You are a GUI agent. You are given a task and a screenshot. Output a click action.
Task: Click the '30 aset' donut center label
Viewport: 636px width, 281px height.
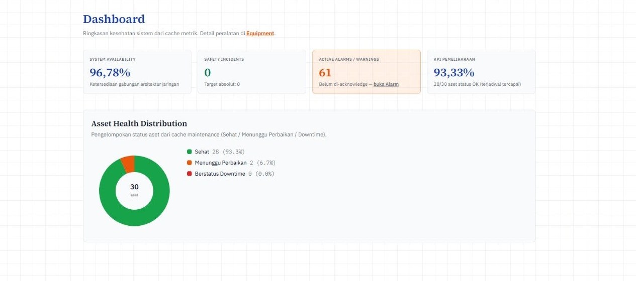(x=134, y=190)
